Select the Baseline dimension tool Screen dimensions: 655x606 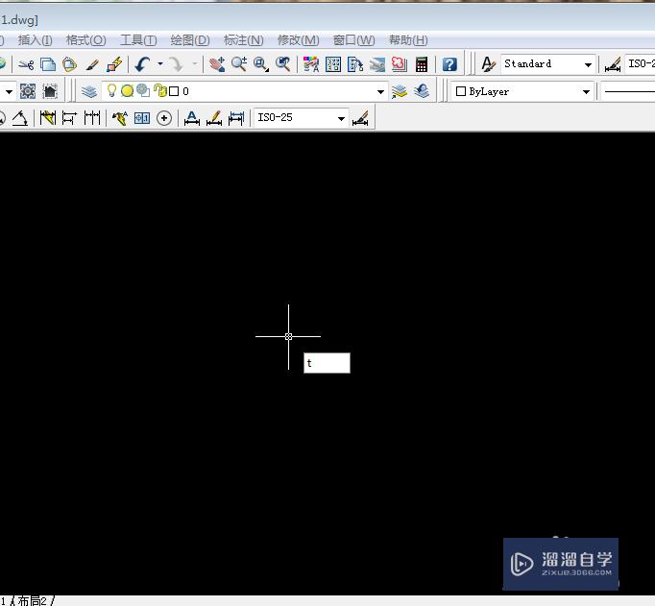tap(69, 119)
